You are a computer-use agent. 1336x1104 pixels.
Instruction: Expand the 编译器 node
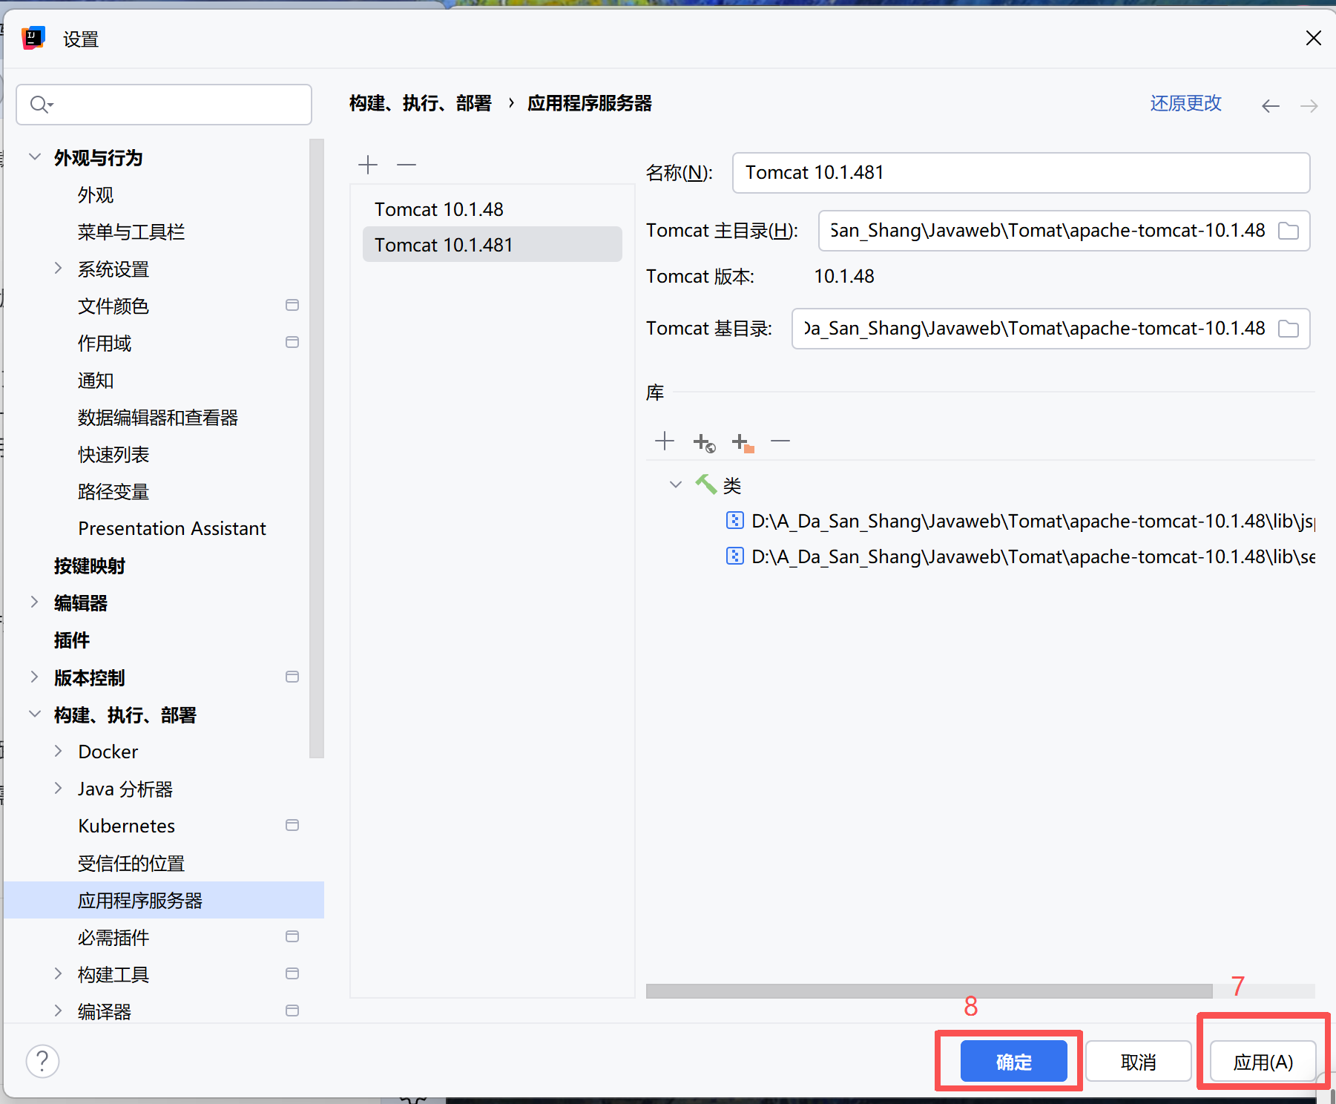[58, 1011]
